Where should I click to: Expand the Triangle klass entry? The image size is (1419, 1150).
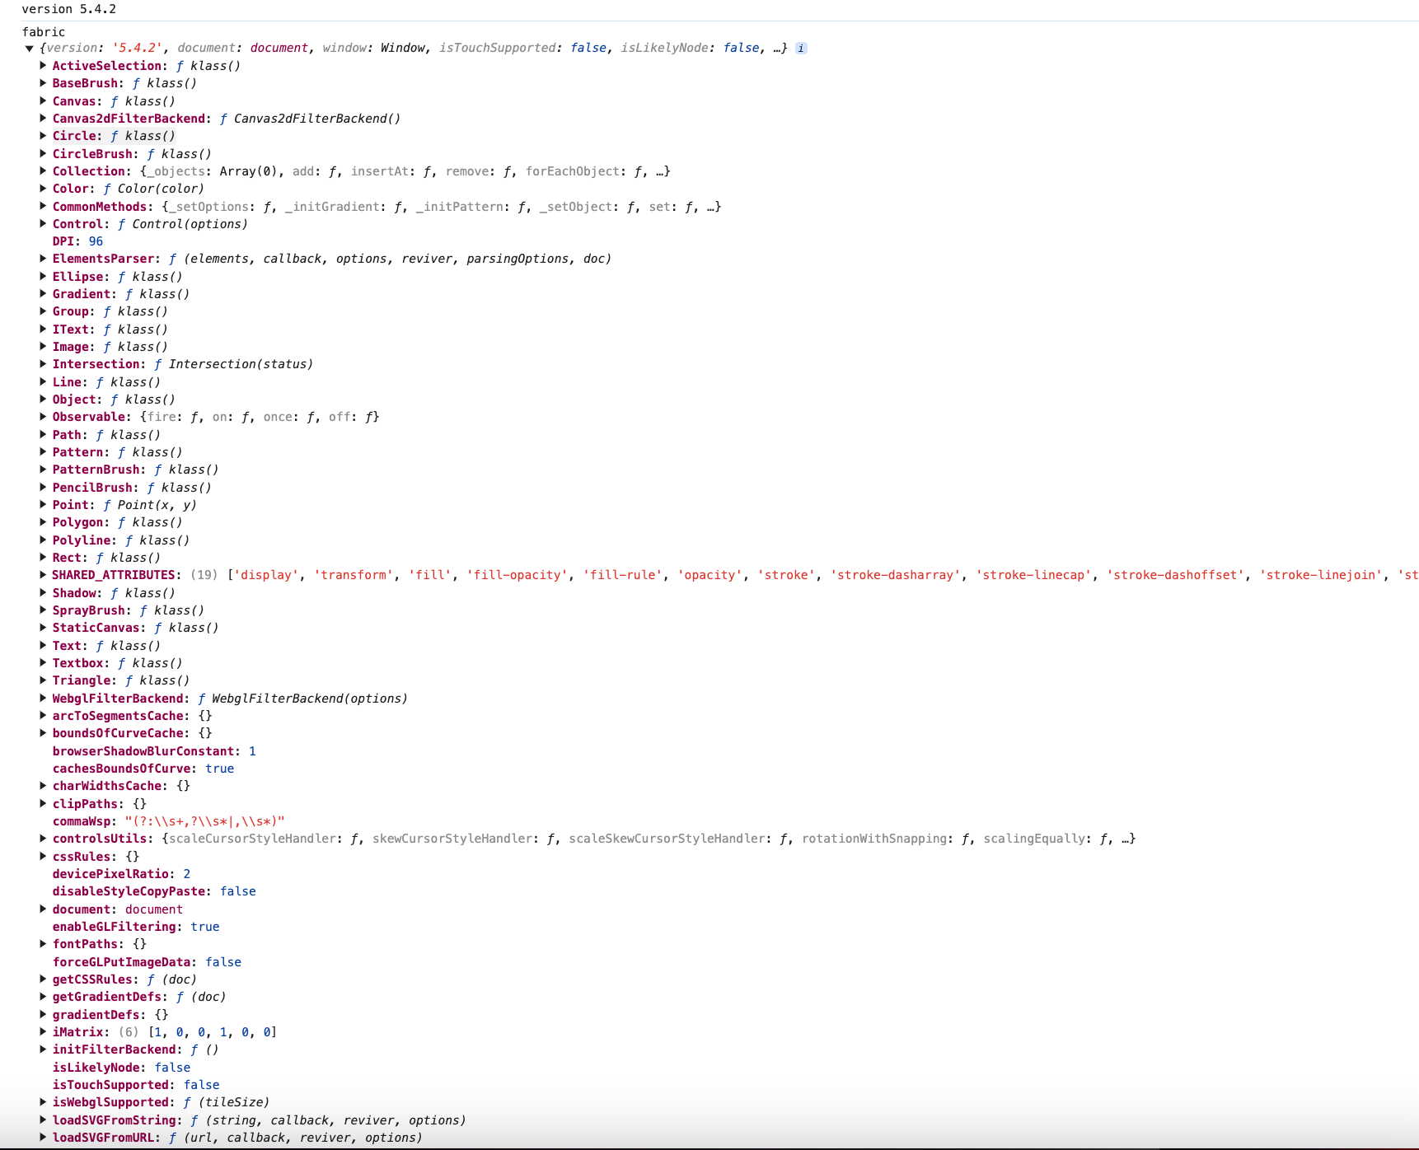43,680
